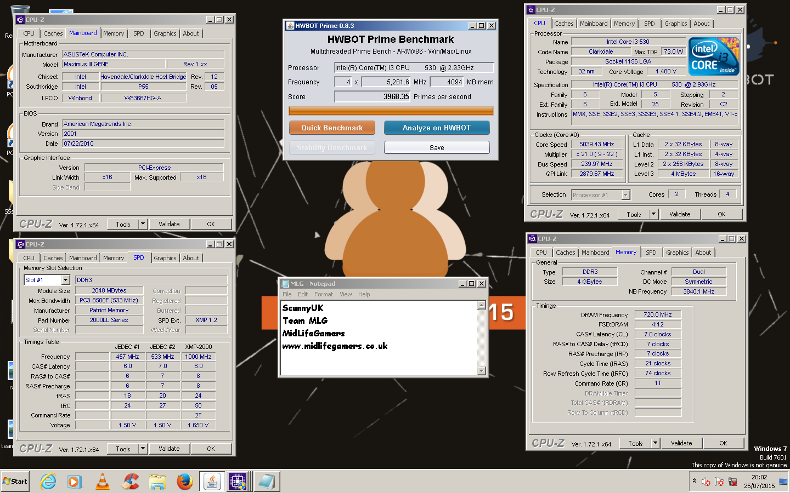The width and height of the screenshot is (790, 493).
Task: Click title bar icon of CPU tab CPU-Z window
Action: [531, 10]
